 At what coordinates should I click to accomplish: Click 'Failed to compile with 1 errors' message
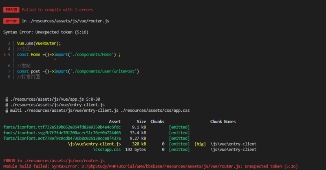click(x=57, y=10)
